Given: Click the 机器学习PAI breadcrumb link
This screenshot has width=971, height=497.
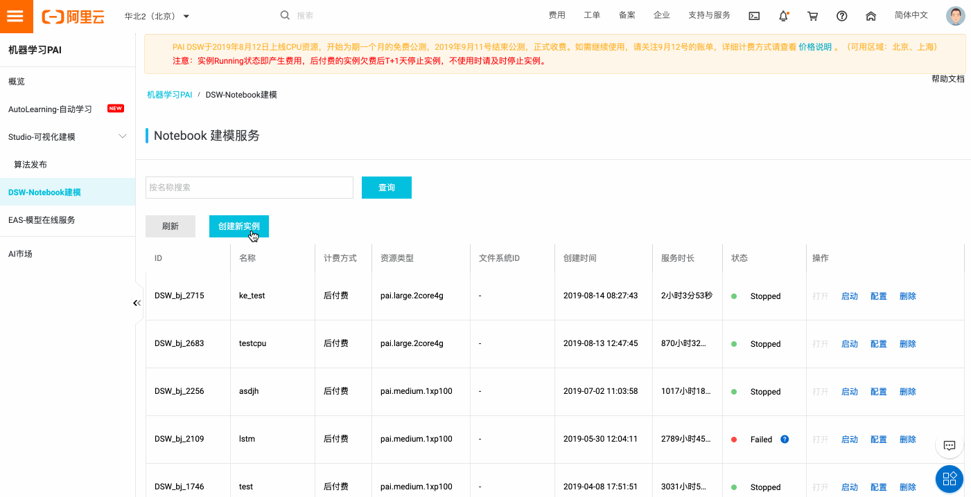Looking at the screenshot, I should point(169,95).
